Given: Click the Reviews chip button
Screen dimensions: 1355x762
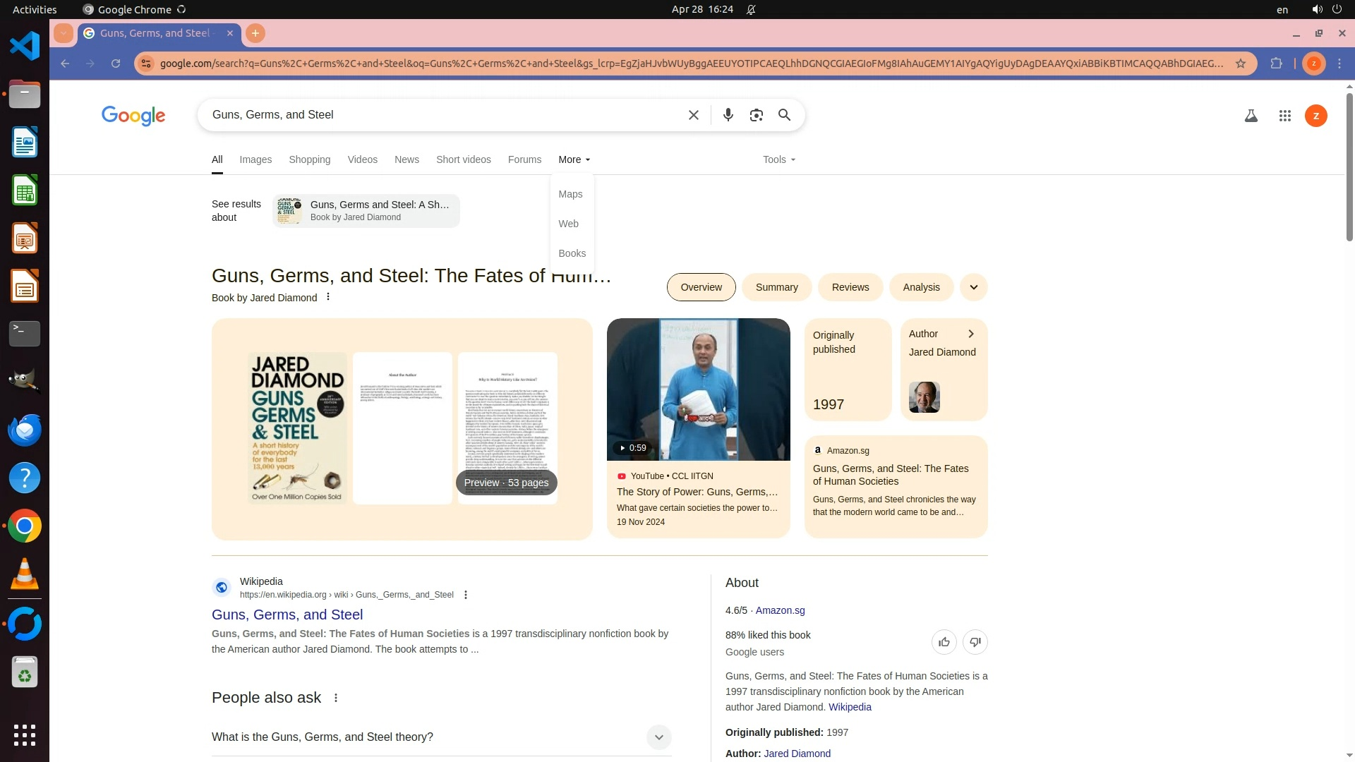Looking at the screenshot, I should click(x=850, y=287).
